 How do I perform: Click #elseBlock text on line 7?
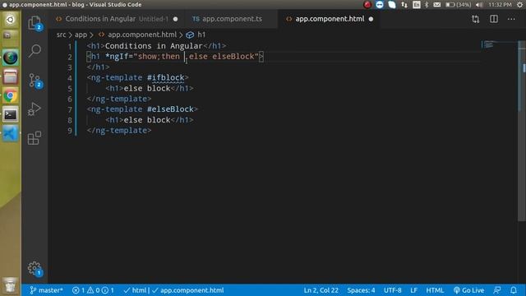(170, 109)
